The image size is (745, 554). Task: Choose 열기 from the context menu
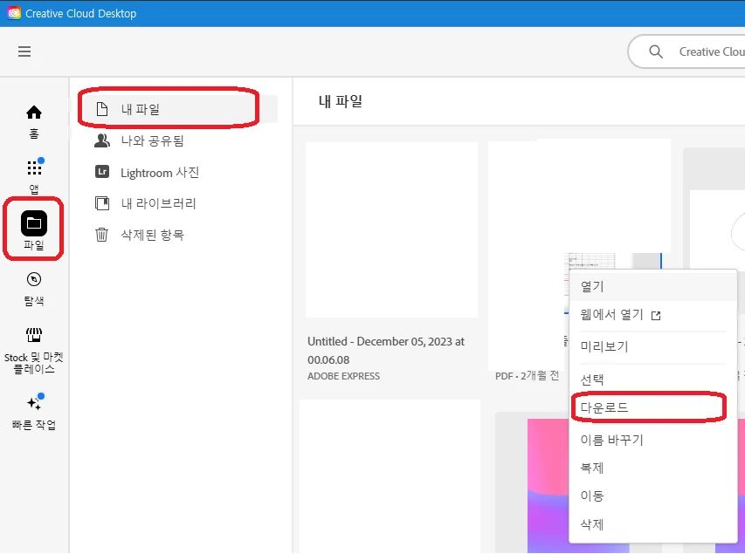(x=652, y=286)
